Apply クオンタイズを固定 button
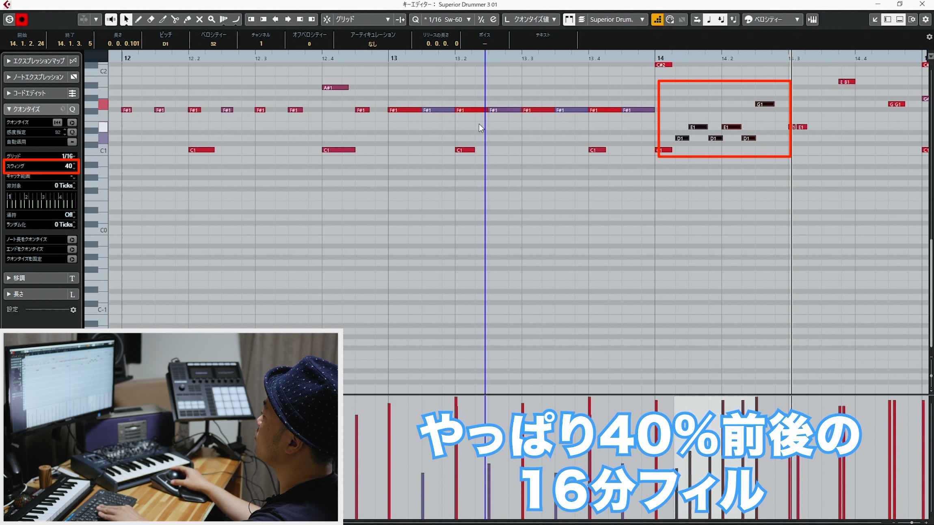This screenshot has height=525, width=934. (72, 259)
